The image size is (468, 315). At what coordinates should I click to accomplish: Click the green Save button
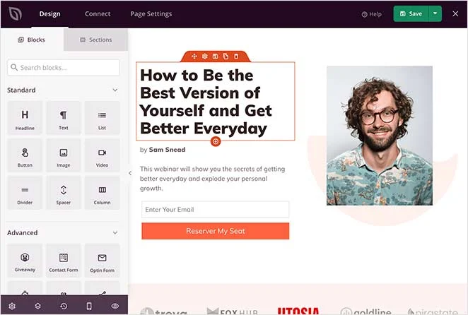point(411,13)
